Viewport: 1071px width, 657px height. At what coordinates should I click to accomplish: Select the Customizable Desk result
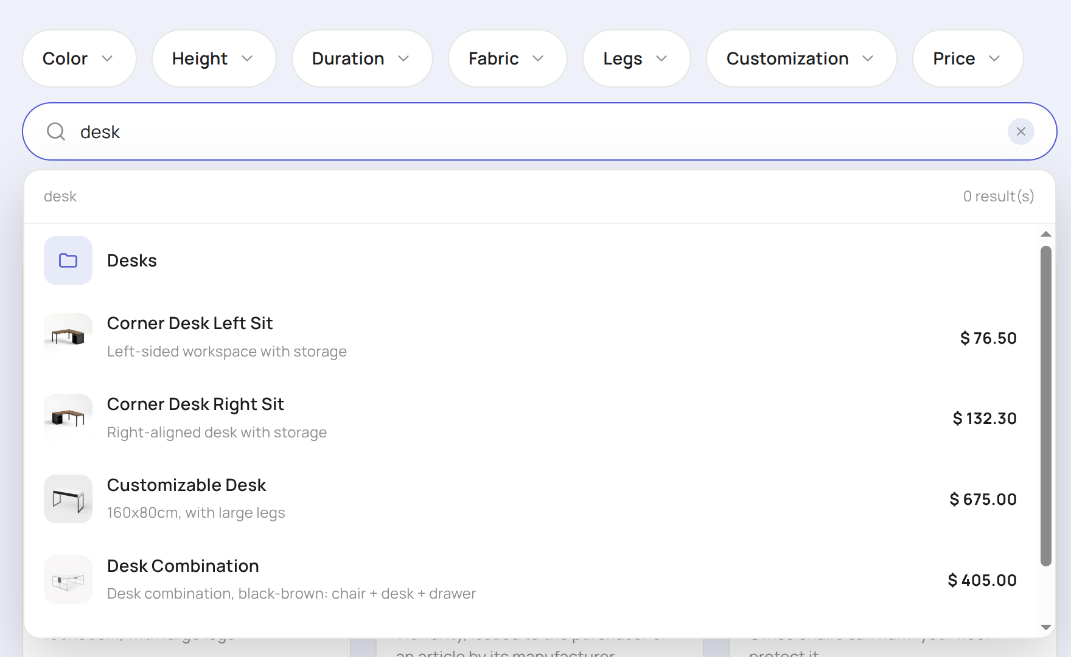(531, 499)
